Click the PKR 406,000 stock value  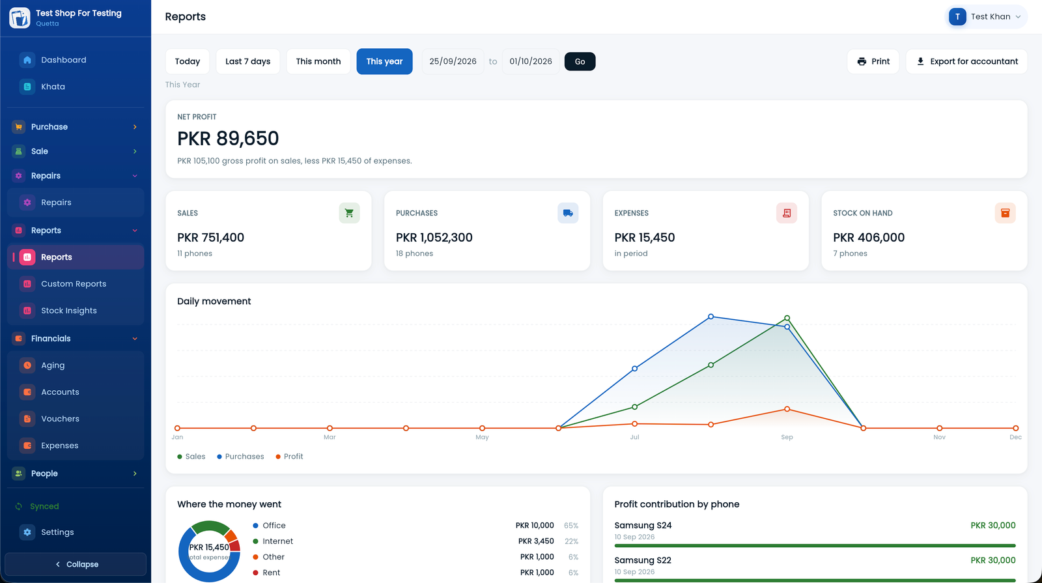(869, 238)
